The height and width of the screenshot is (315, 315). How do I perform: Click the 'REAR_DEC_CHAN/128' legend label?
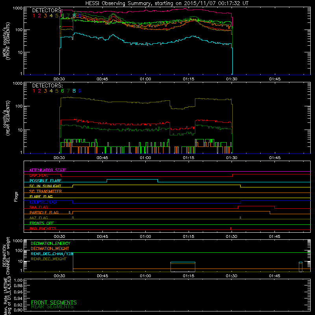52,254
